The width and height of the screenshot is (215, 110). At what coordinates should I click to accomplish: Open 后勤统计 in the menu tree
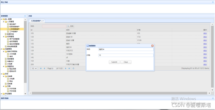point(11,61)
